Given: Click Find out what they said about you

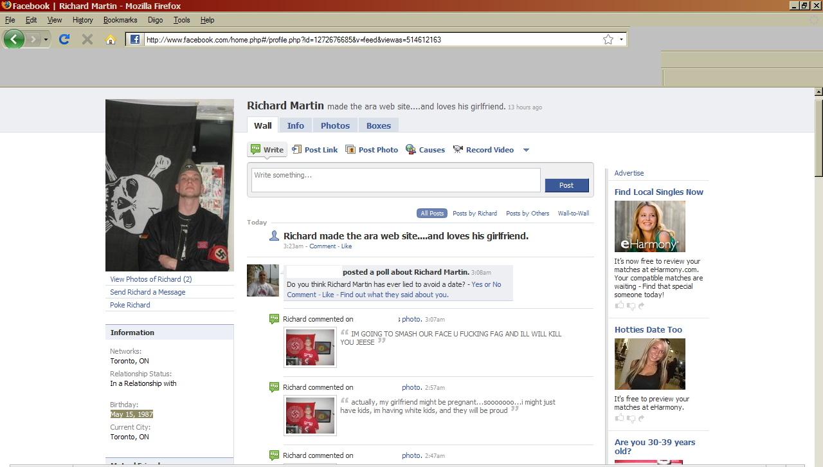Looking at the screenshot, I should pyautogui.click(x=394, y=295).
